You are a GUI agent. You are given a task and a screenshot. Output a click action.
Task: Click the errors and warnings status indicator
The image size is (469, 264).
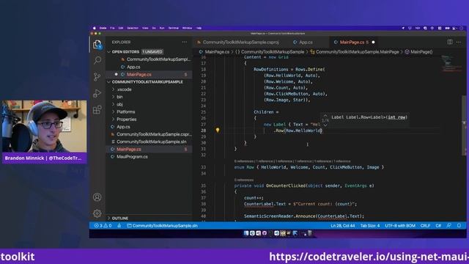click(x=103, y=226)
